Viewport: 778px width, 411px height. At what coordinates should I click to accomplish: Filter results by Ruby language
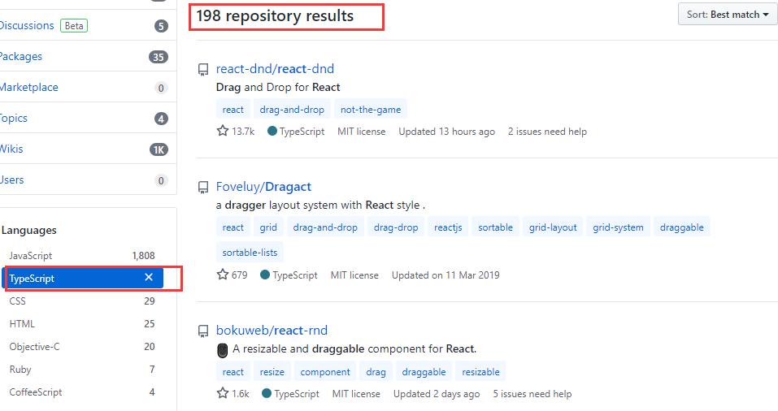click(82, 370)
